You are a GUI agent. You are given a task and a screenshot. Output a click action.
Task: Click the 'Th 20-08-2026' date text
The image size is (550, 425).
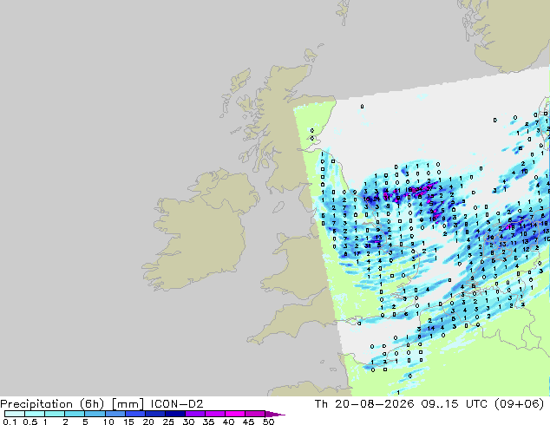point(364,404)
